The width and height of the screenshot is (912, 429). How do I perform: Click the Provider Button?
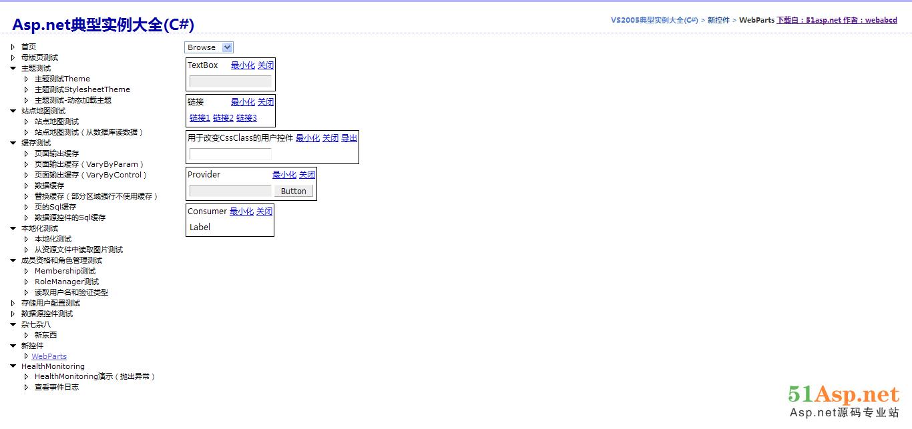tap(293, 191)
